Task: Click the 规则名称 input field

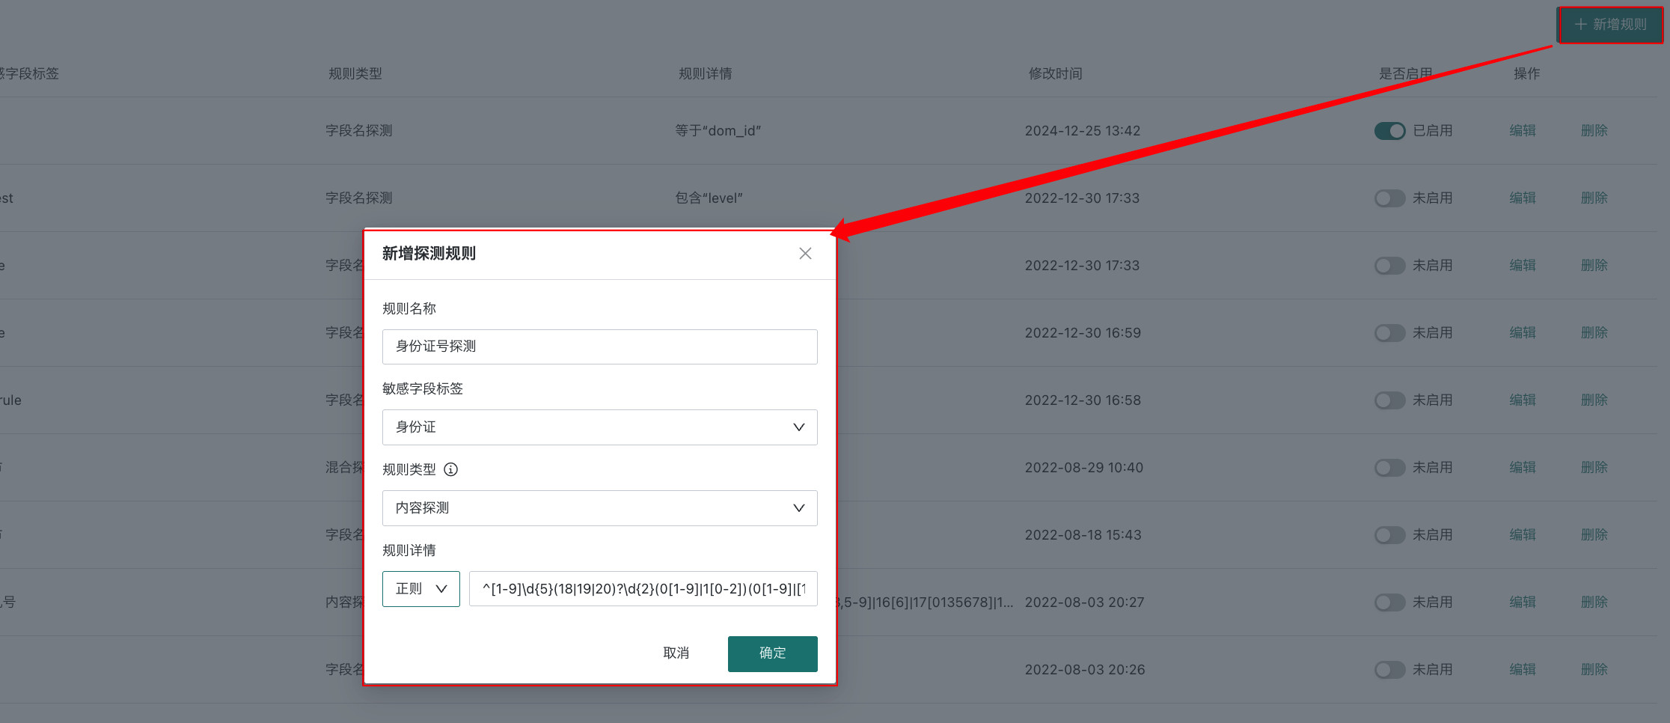Action: [x=599, y=347]
